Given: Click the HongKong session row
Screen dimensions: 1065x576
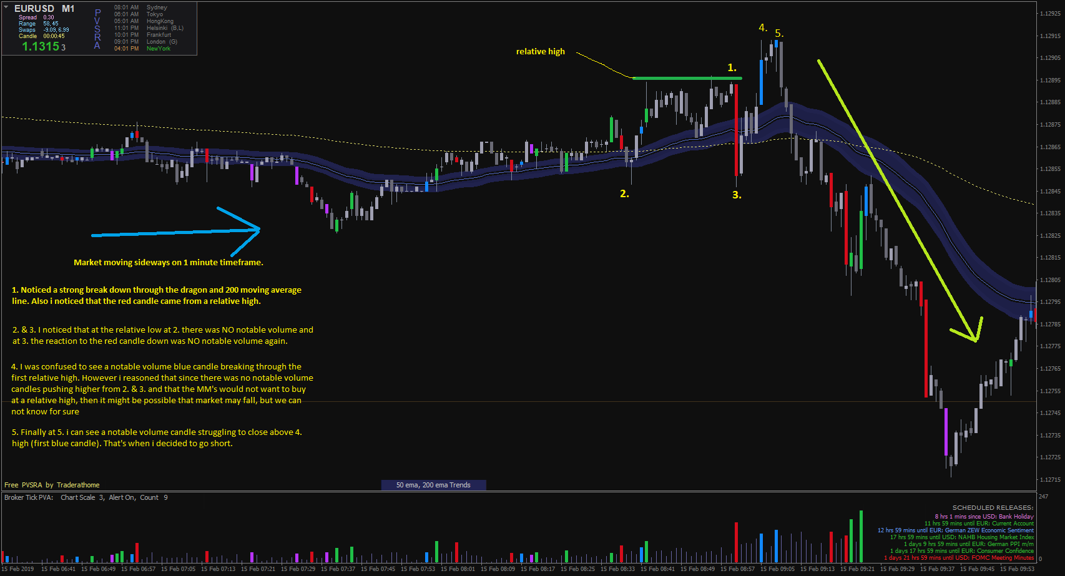Looking at the screenshot, I should pyautogui.click(x=144, y=21).
